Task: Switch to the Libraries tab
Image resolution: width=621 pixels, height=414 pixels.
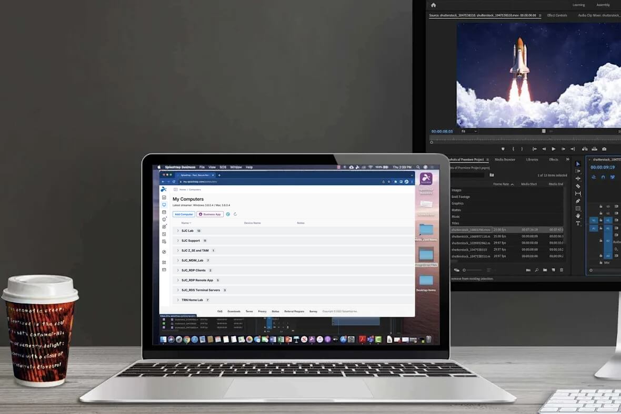Action: 532,159
